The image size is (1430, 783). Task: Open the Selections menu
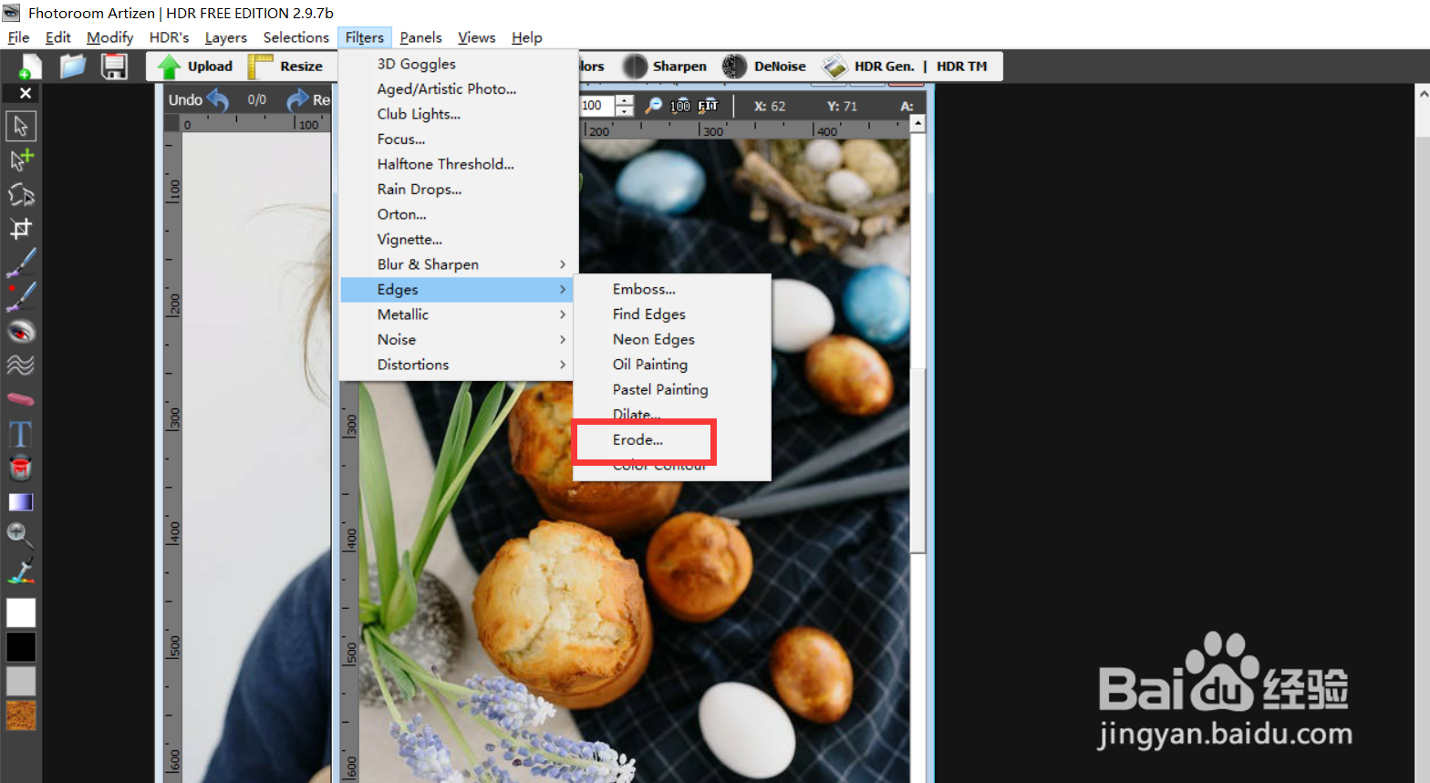[x=295, y=37]
